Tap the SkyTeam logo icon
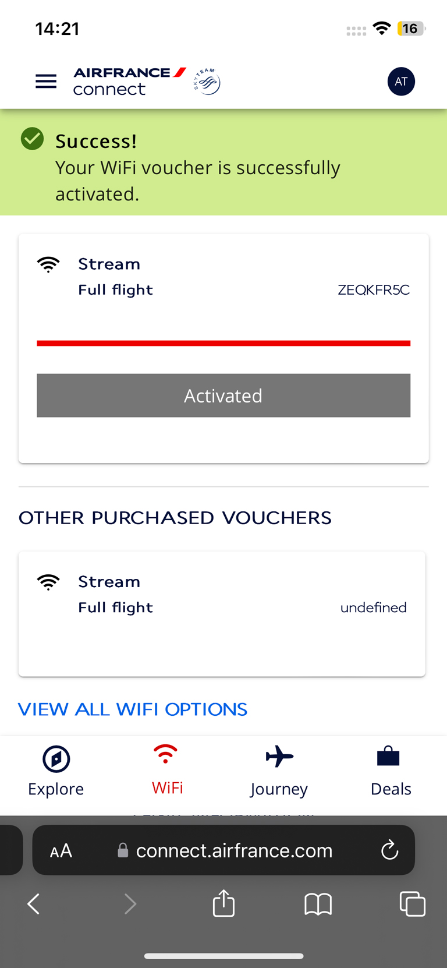This screenshot has height=968, width=447. pos(207,82)
